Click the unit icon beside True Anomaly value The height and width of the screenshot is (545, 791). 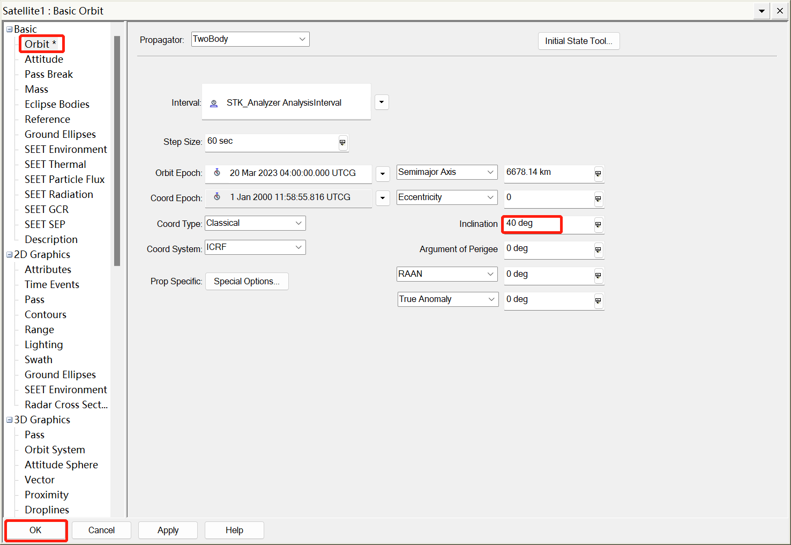(x=598, y=301)
